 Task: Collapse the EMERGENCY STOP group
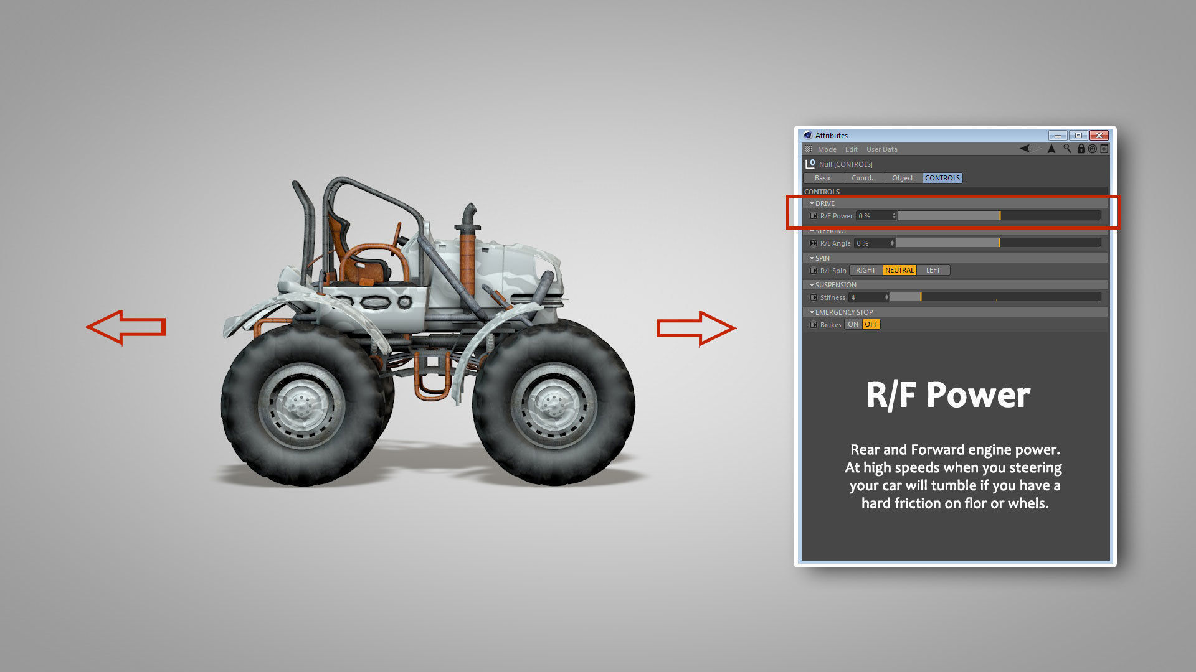coord(812,312)
